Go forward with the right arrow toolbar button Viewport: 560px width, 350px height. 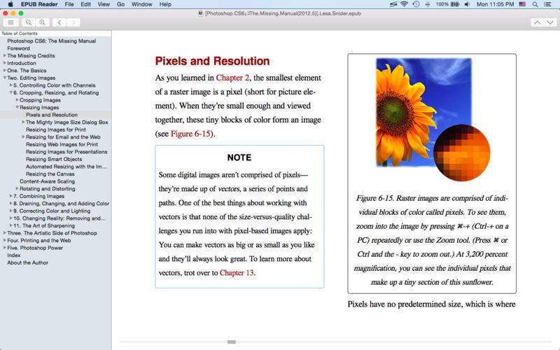point(73,22)
